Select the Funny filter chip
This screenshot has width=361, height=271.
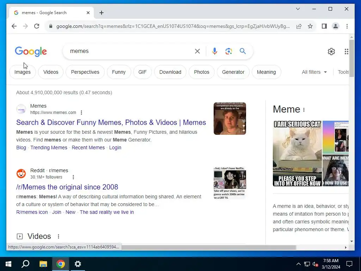click(x=119, y=72)
